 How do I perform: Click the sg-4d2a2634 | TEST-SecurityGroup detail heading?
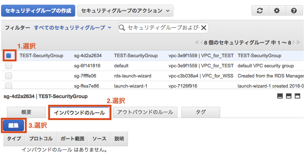pos(45,96)
